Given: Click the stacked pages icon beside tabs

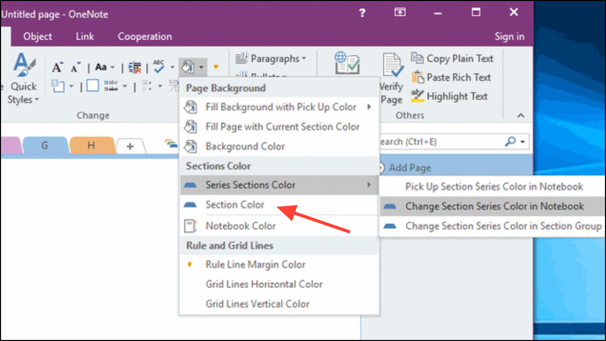Looking at the screenshot, I should [171, 144].
